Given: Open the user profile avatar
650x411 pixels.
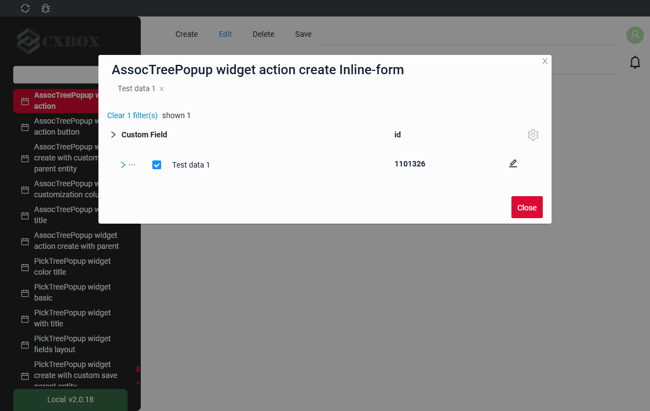Looking at the screenshot, I should (x=635, y=35).
